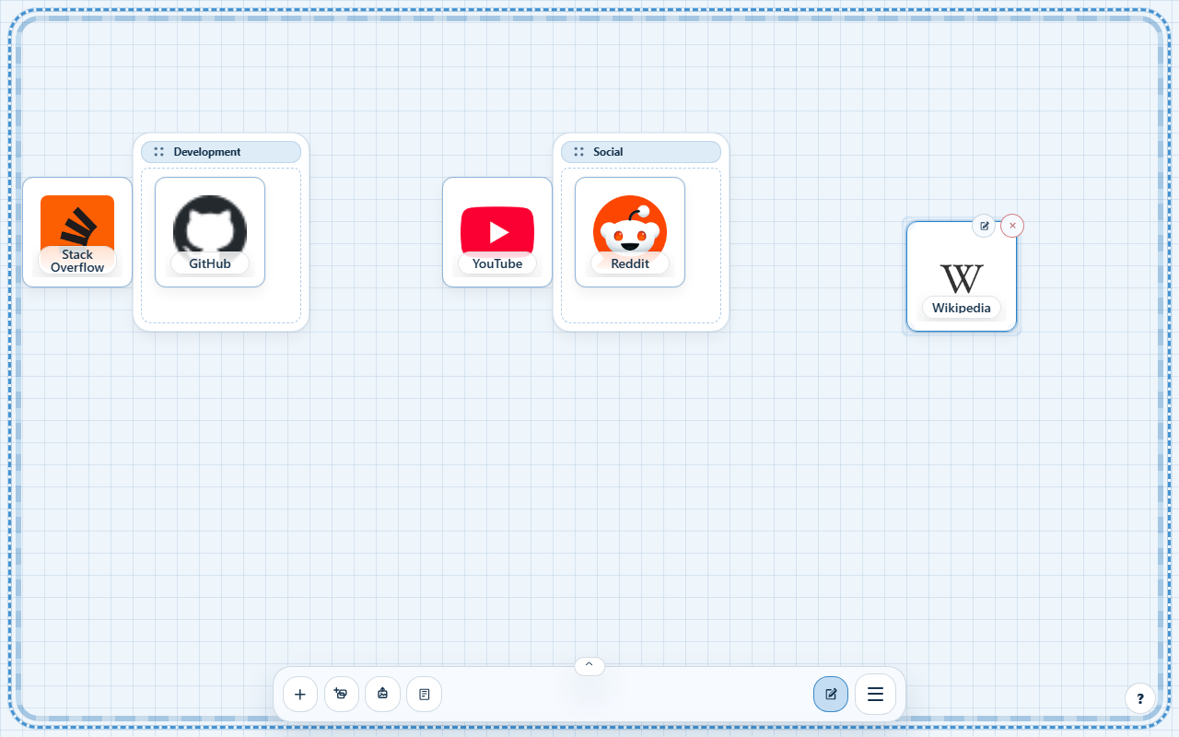Click the Wikipedia label text

tap(962, 308)
